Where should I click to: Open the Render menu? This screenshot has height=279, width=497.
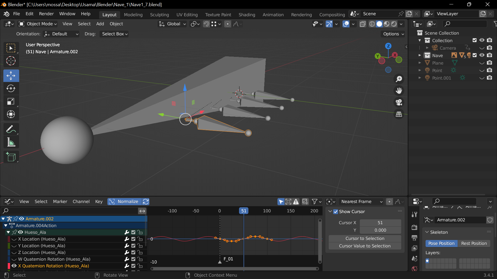[x=46, y=14]
